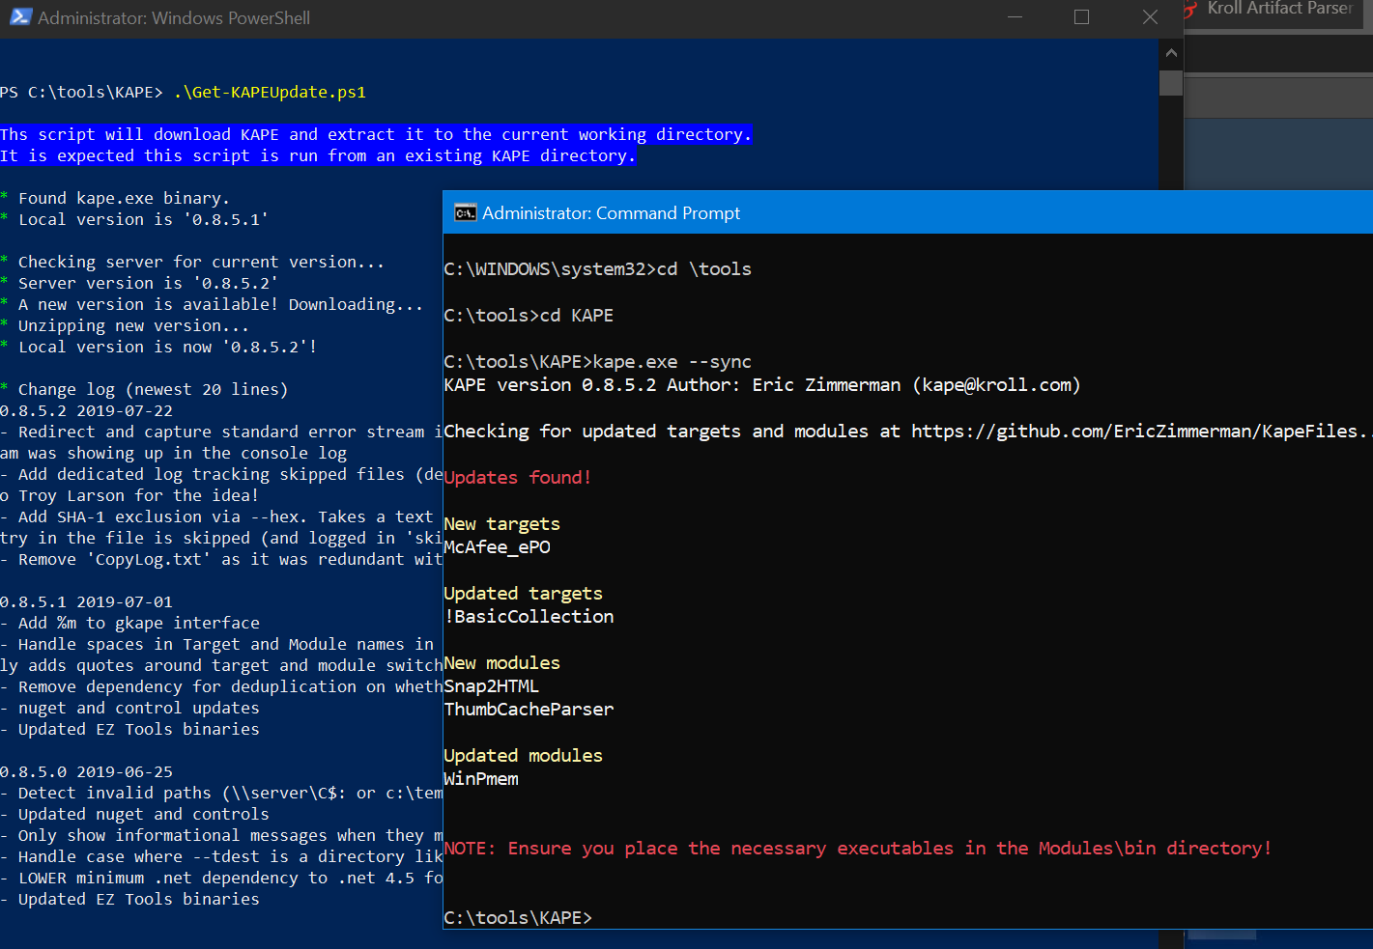Switch to the Kroll Artifact Parser tab
Image resolution: width=1373 pixels, height=949 pixels.
[x=1278, y=10]
